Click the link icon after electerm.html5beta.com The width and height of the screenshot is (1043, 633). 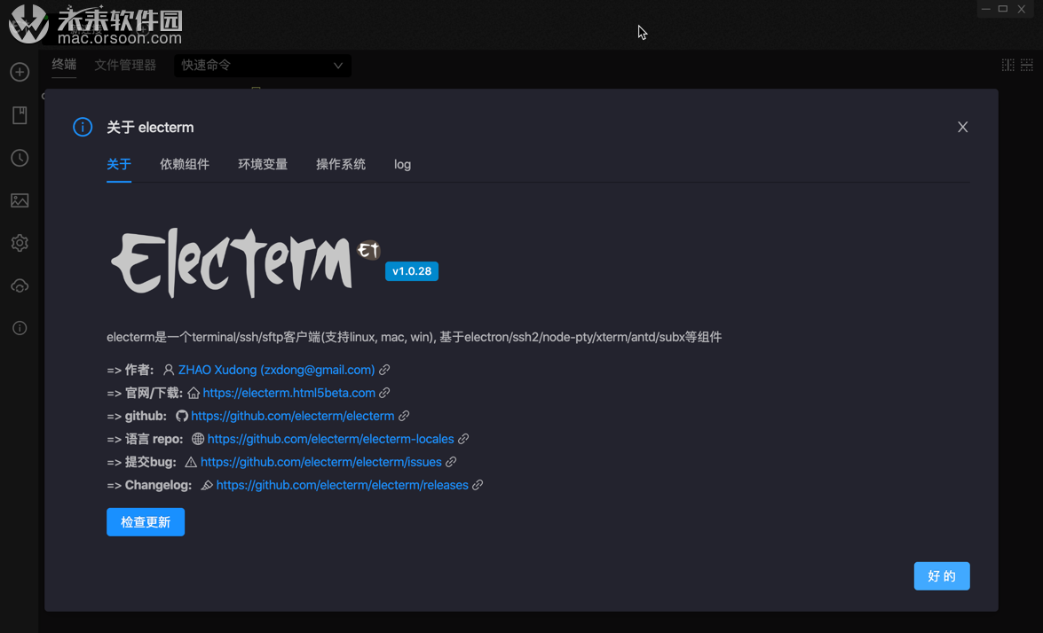click(x=384, y=393)
